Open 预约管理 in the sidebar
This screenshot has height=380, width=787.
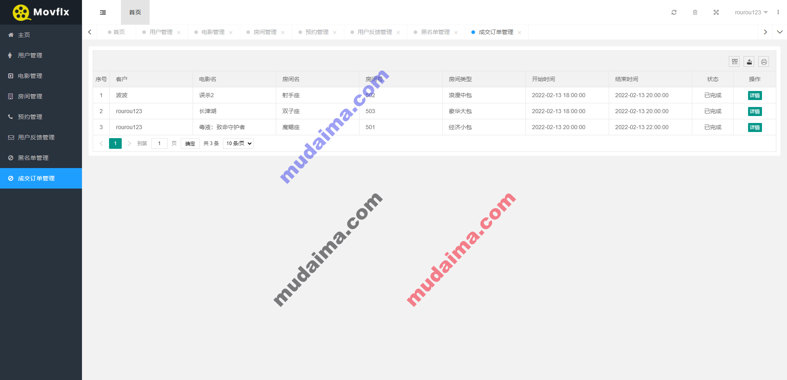(x=41, y=117)
